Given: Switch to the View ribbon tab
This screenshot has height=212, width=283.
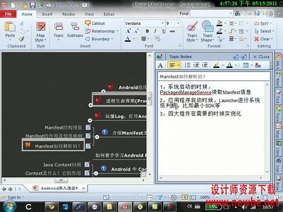Looking at the screenshot, I should [89, 14].
